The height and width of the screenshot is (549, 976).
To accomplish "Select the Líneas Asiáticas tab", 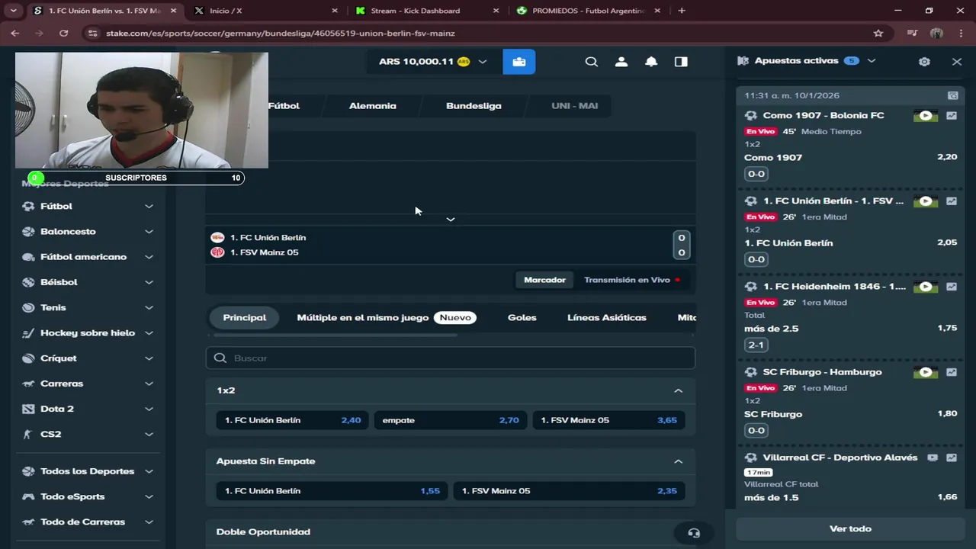I will 607,317.
